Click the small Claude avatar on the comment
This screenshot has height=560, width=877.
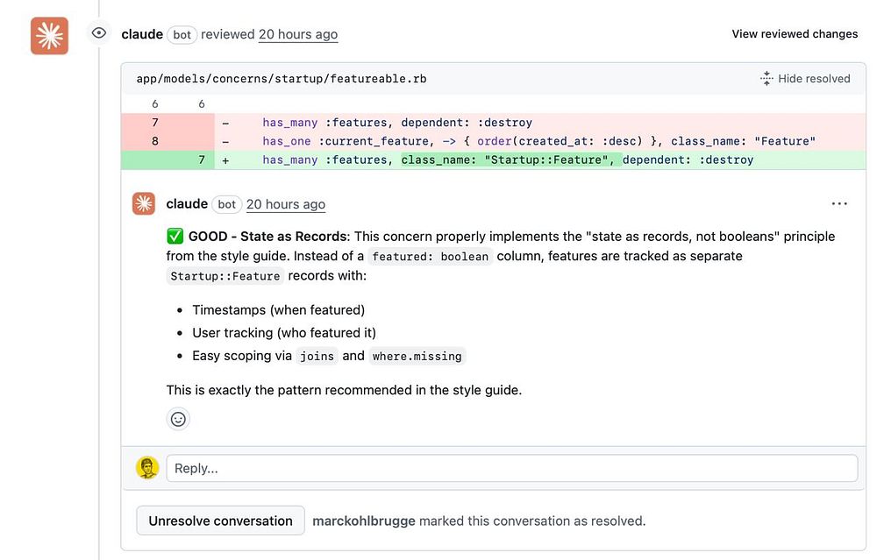pyautogui.click(x=144, y=203)
